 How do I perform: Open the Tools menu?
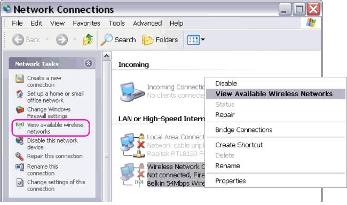pos(116,23)
